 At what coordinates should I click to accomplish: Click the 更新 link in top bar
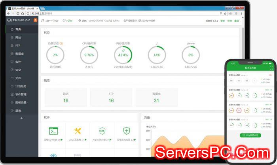point(222,20)
